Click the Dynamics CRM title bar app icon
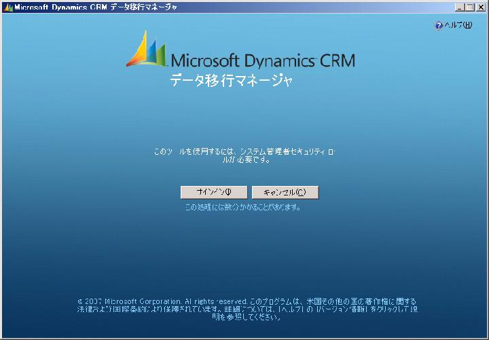The image size is (489, 340). [x=7, y=7]
